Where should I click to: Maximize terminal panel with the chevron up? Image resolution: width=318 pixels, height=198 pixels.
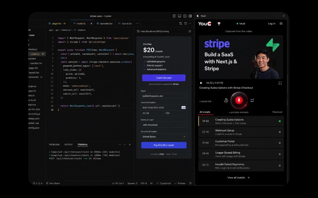pos(125,144)
